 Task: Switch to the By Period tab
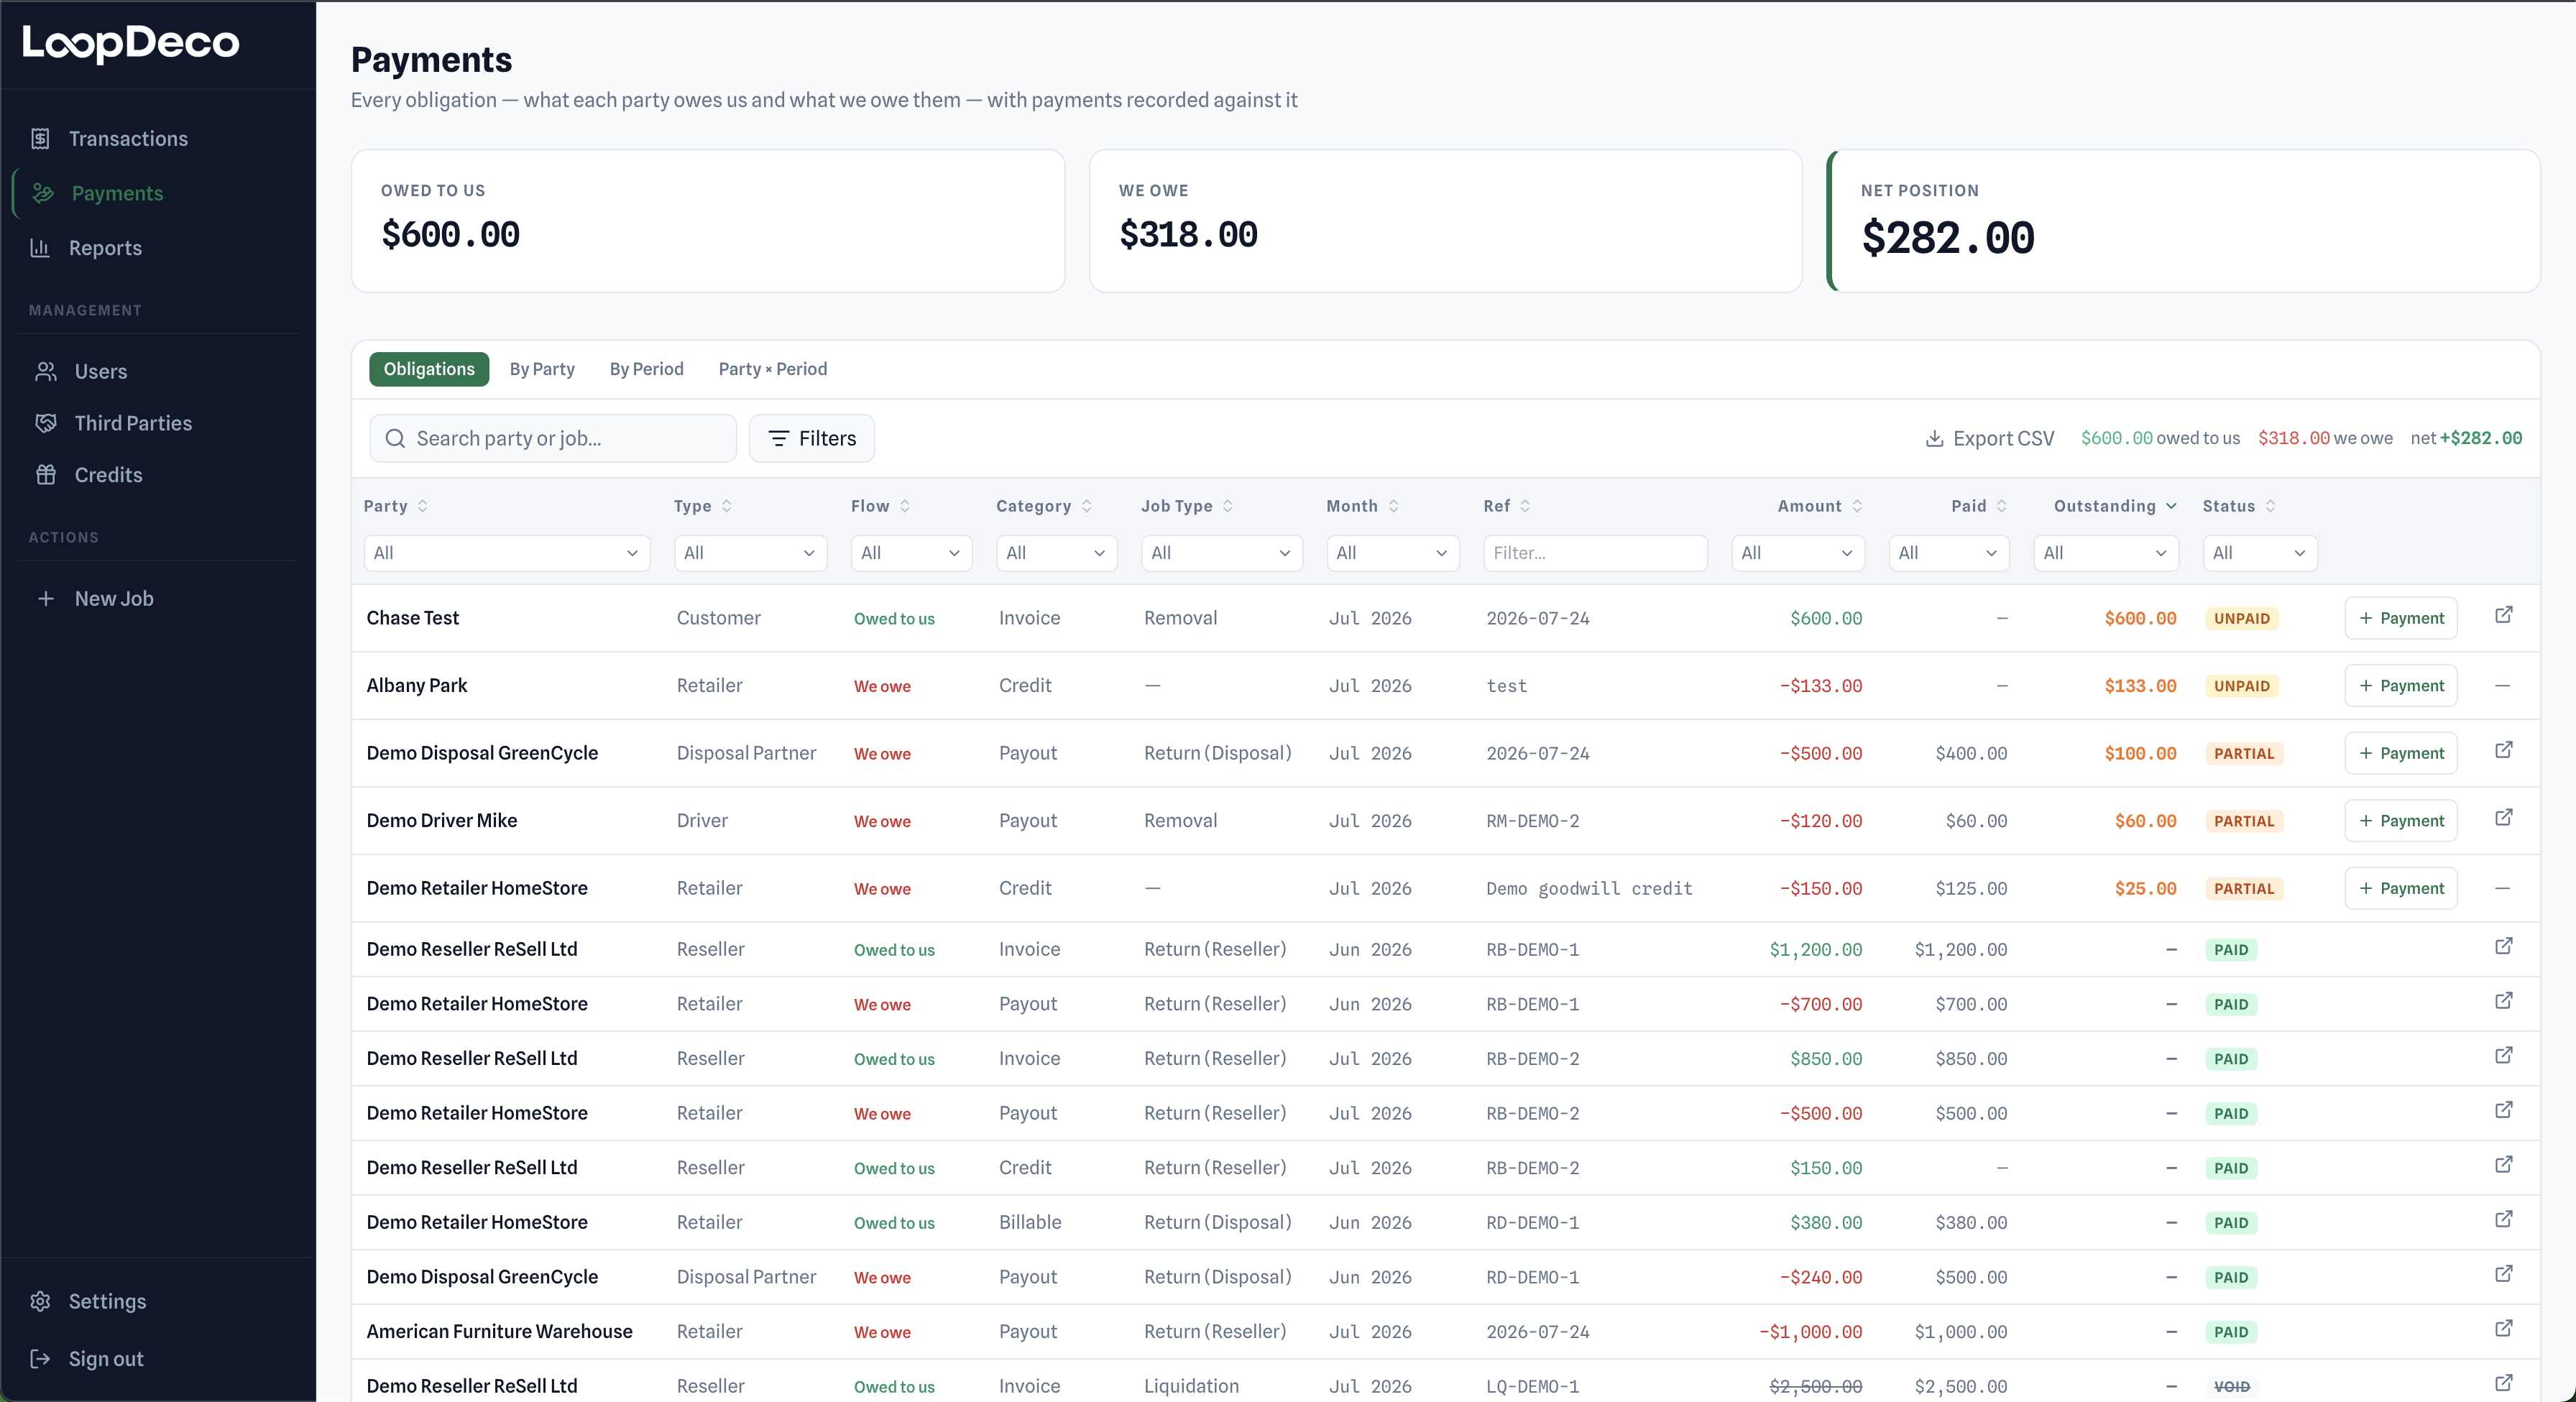[x=646, y=369]
